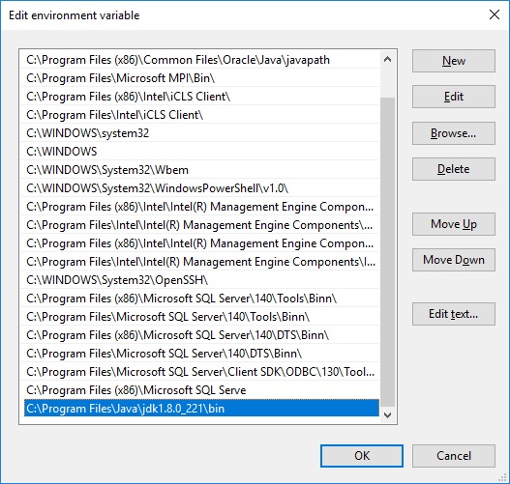Image resolution: width=510 pixels, height=484 pixels.
Task: Select C:\Program Files\Microsoft SQL Server\140\DTS\Binn\ entry
Action: (200, 354)
